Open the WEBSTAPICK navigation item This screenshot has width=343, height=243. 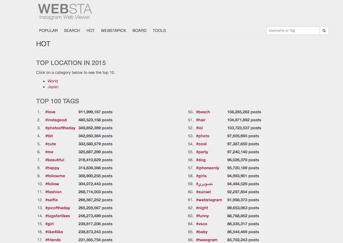click(114, 30)
